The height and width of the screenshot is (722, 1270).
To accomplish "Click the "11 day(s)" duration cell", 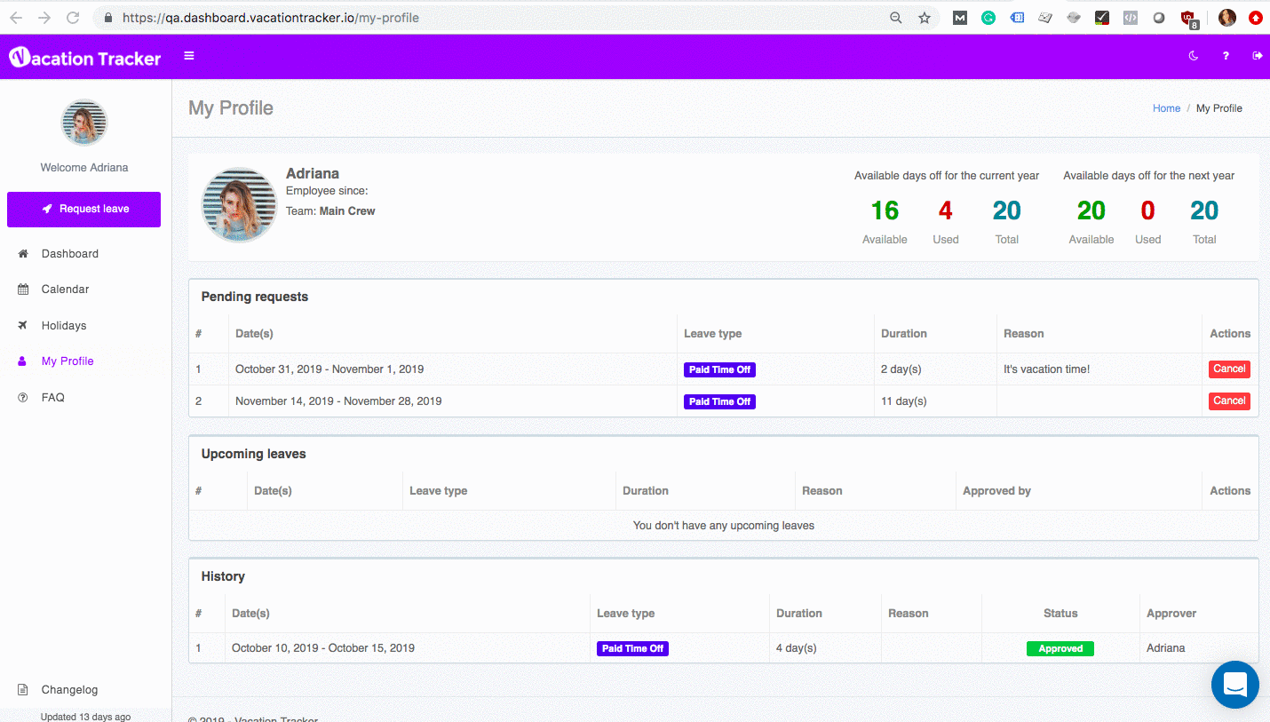I will [904, 401].
